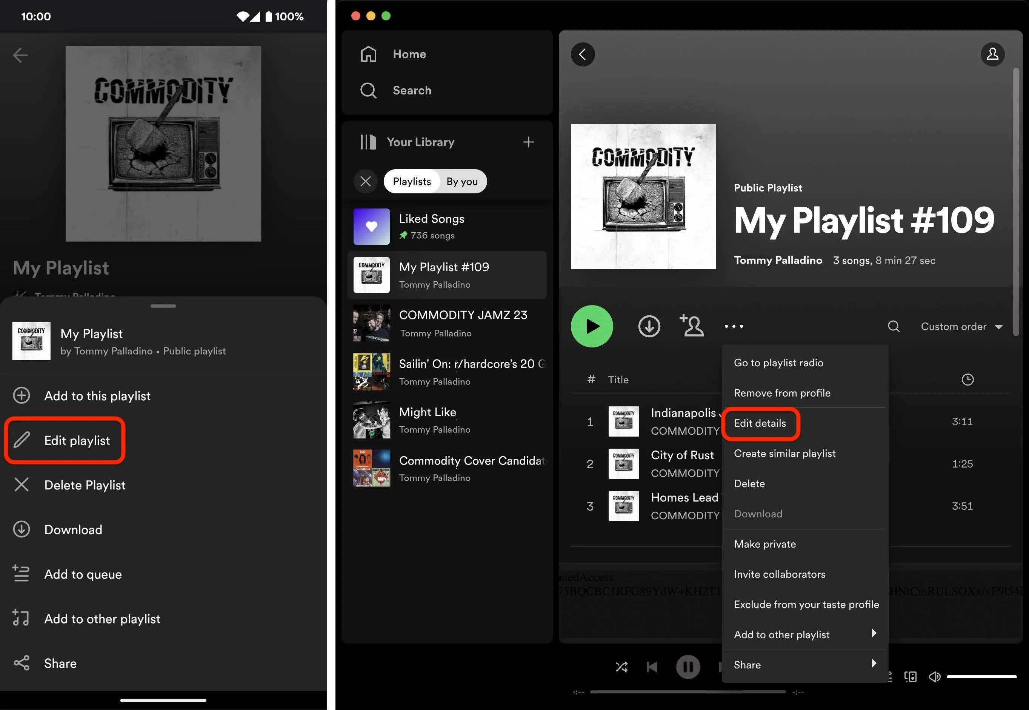
Task: Open Home in desktop sidebar
Action: coord(394,54)
